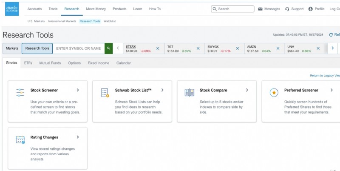Open Rating Changes via its chevron
This screenshot has height=171, width=340.
point(78,137)
